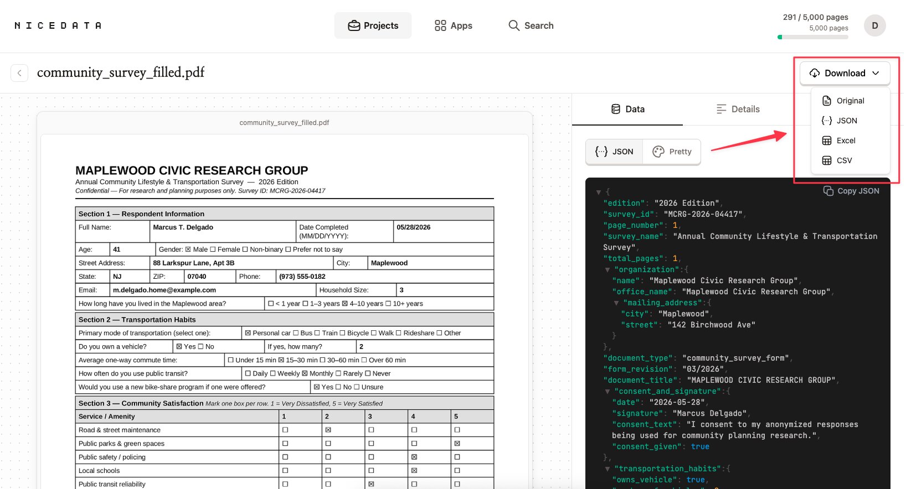The width and height of the screenshot is (911, 489).
Task: Click the Male gender checkbox in form
Action: (188, 249)
